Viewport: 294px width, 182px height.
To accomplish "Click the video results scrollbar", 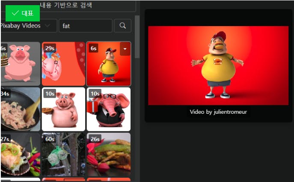I will point(137,37).
